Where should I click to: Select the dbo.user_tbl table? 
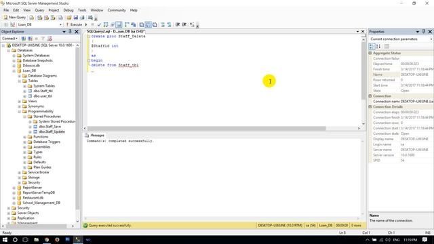click(x=43, y=96)
